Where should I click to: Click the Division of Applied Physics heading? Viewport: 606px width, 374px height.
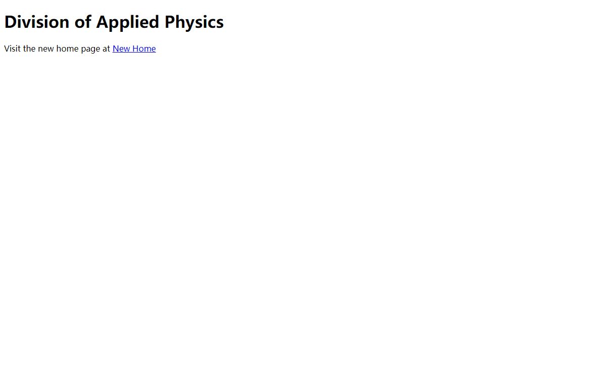(x=114, y=22)
